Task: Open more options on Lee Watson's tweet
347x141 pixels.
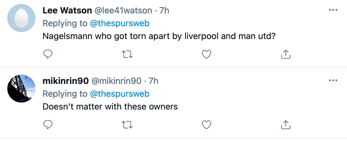Action: (333, 10)
